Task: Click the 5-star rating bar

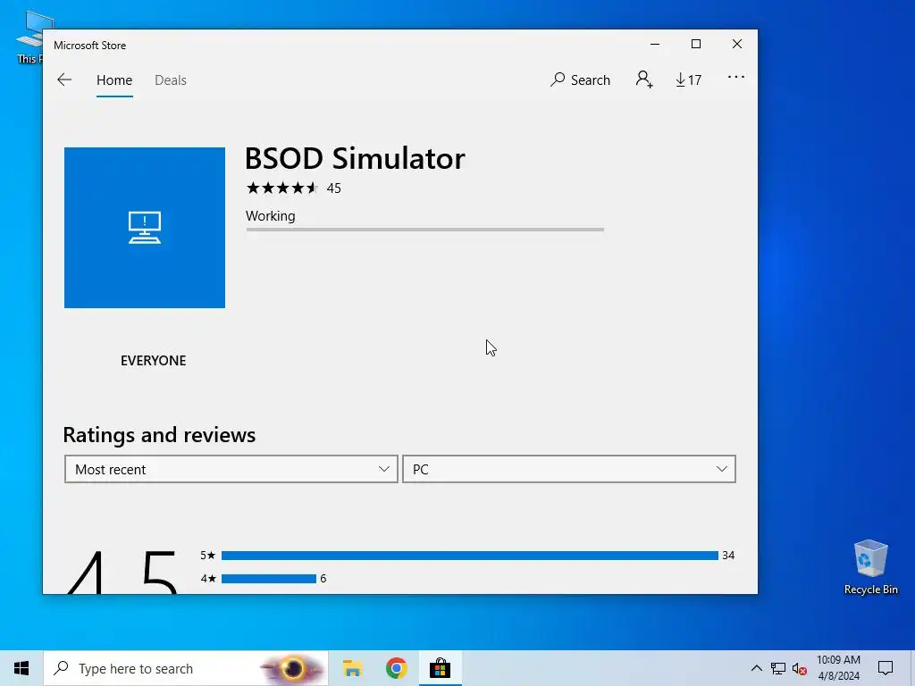Action: point(470,556)
